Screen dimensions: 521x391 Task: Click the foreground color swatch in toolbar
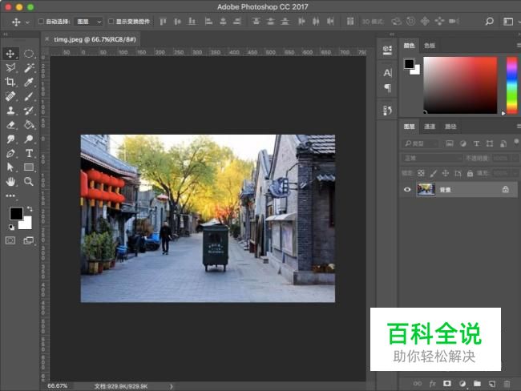pyautogui.click(x=16, y=213)
